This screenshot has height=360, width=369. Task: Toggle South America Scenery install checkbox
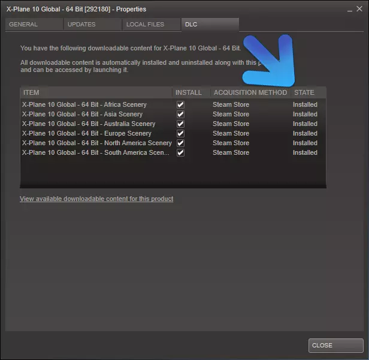pyautogui.click(x=180, y=153)
